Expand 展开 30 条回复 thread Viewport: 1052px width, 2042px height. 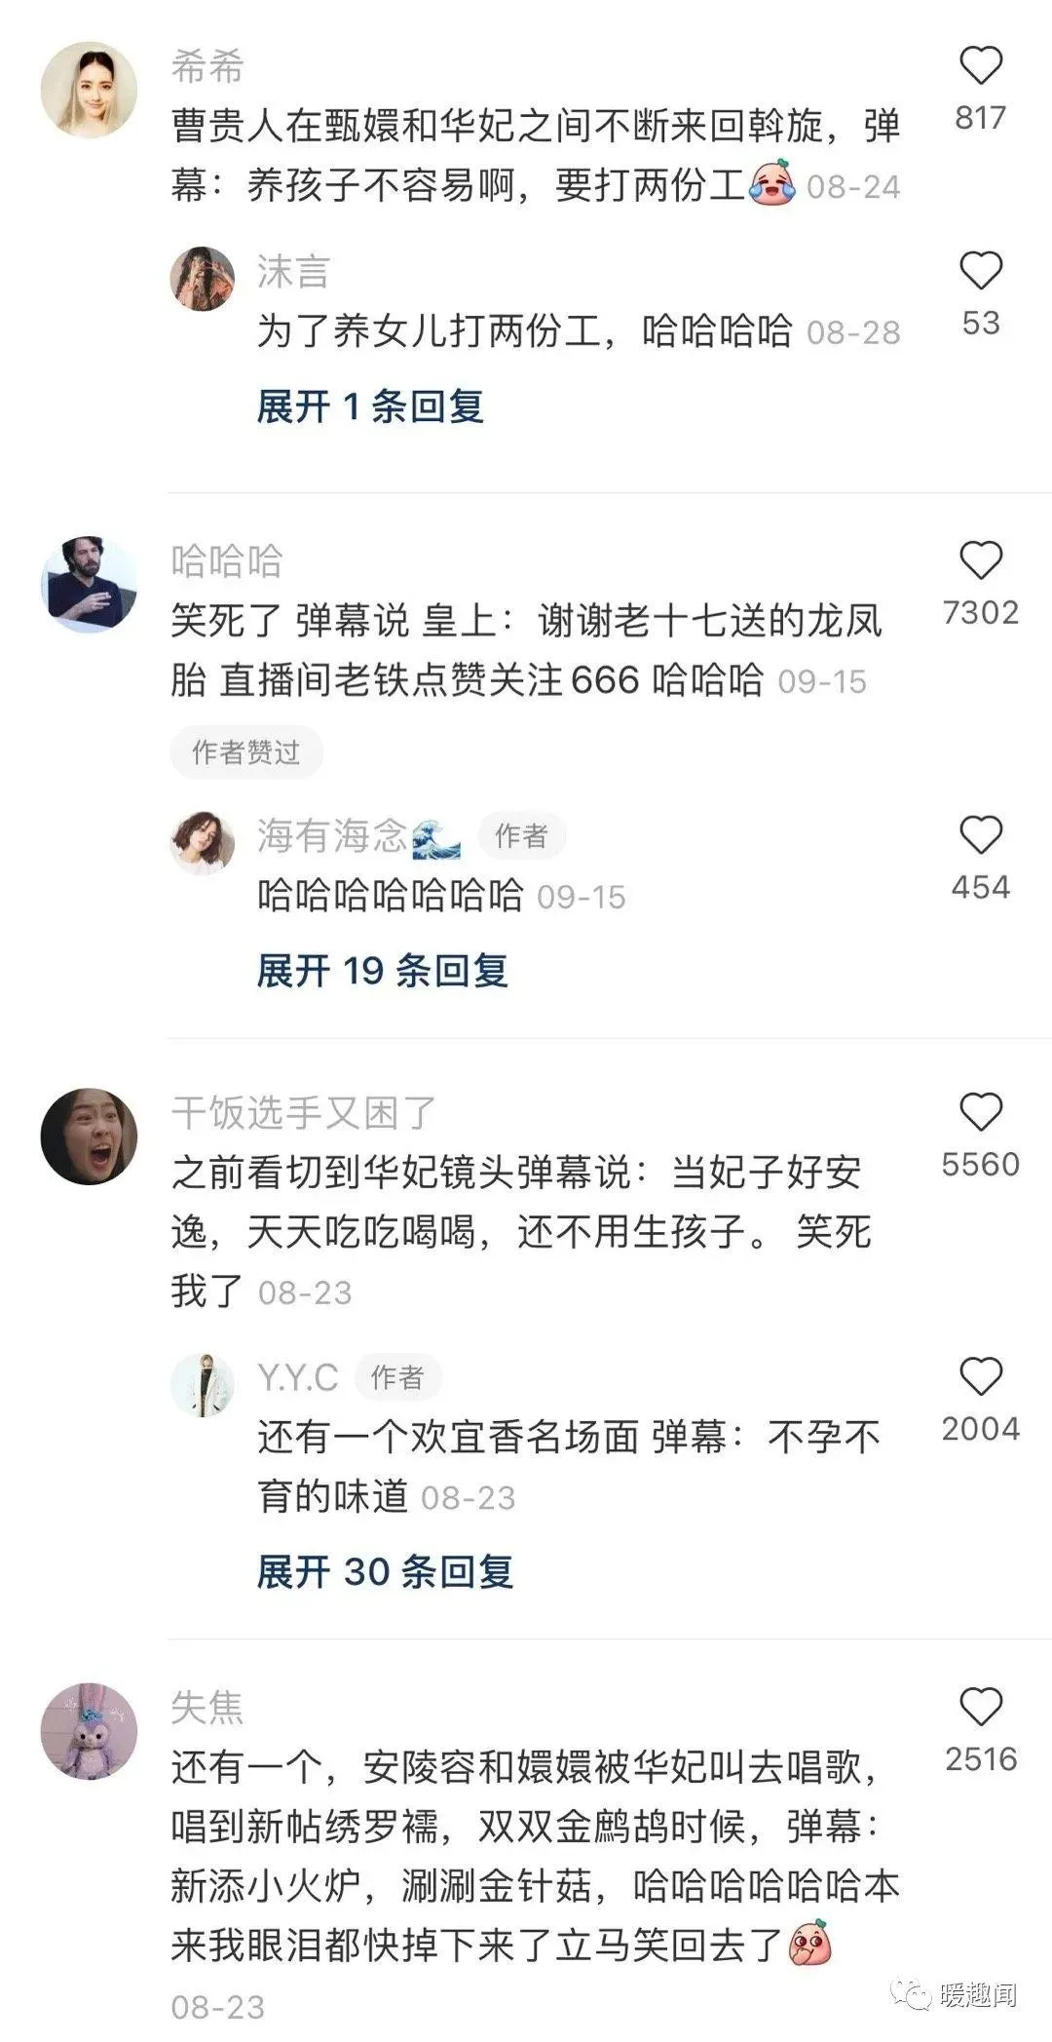click(x=385, y=1571)
